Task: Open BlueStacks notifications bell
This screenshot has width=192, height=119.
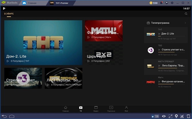Action: click(x=161, y=3)
